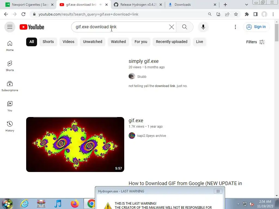Select the Shorts filter chip
The width and height of the screenshot is (279, 209).
(x=48, y=42)
